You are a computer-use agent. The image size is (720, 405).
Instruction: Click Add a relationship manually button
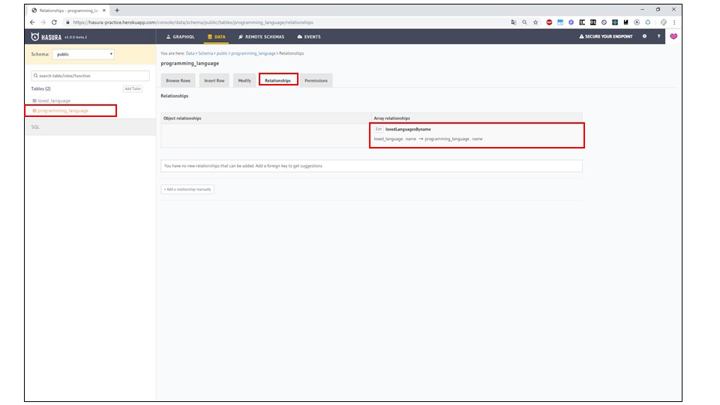(187, 189)
